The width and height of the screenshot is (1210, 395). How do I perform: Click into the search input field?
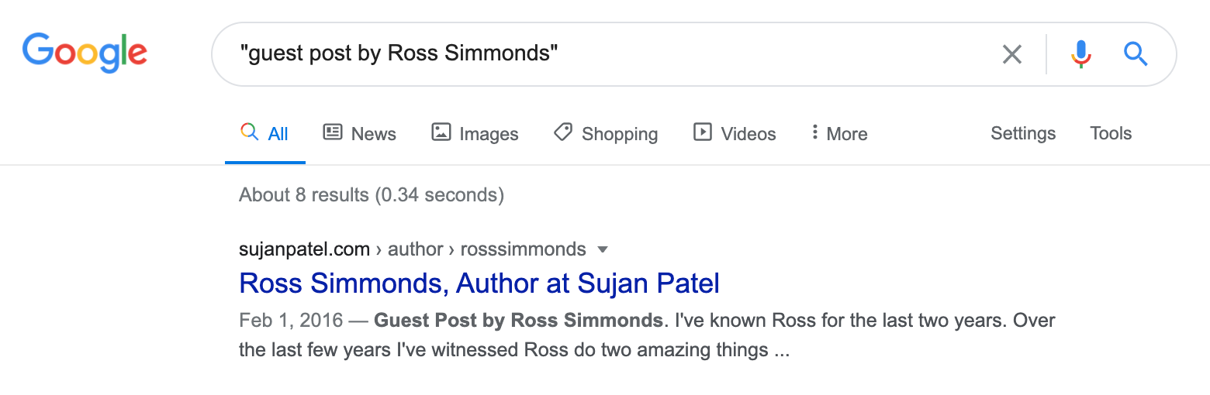[x=605, y=54]
